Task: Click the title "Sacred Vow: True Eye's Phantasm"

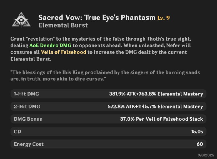Action: 97,18
